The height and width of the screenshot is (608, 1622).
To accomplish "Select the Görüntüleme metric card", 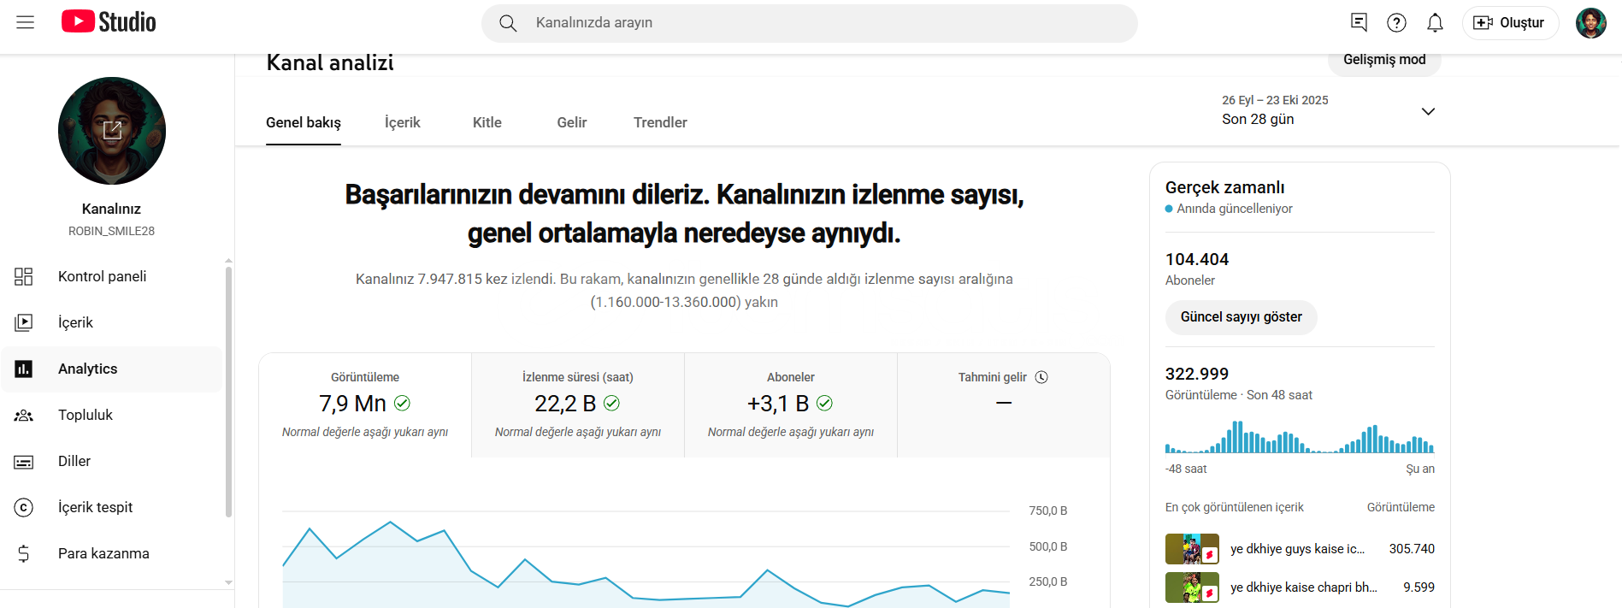I will (x=365, y=404).
